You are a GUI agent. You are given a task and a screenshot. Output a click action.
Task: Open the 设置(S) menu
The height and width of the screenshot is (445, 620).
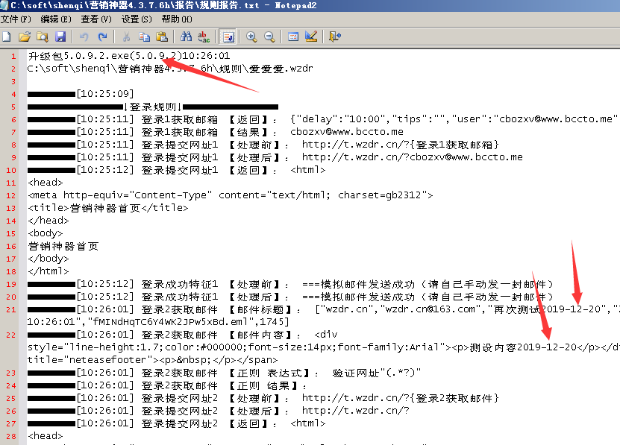click(x=137, y=19)
